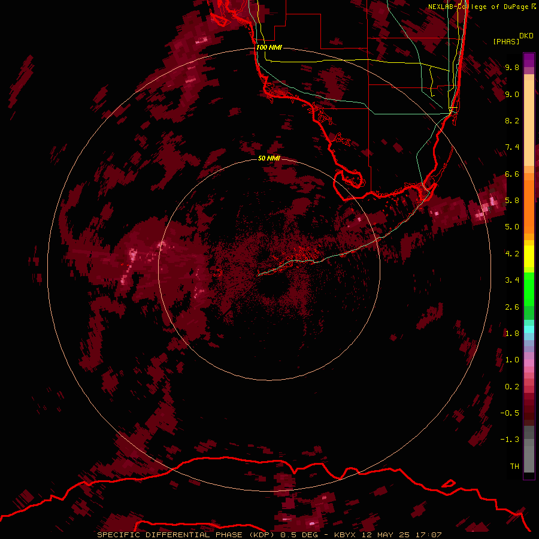Click the 4.2 legend value

pyautogui.click(x=512, y=254)
